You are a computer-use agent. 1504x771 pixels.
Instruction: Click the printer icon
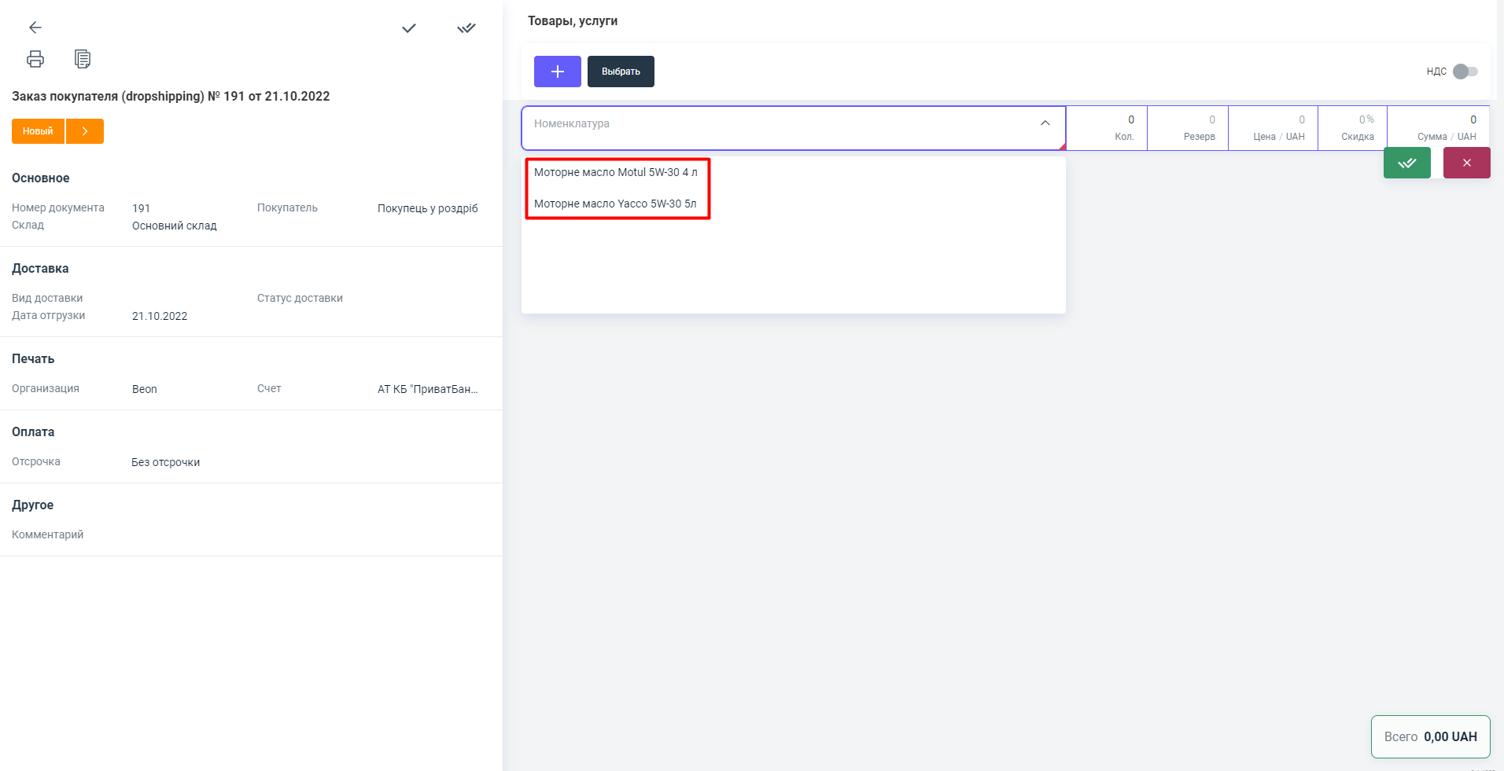click(x=35, y=59)
